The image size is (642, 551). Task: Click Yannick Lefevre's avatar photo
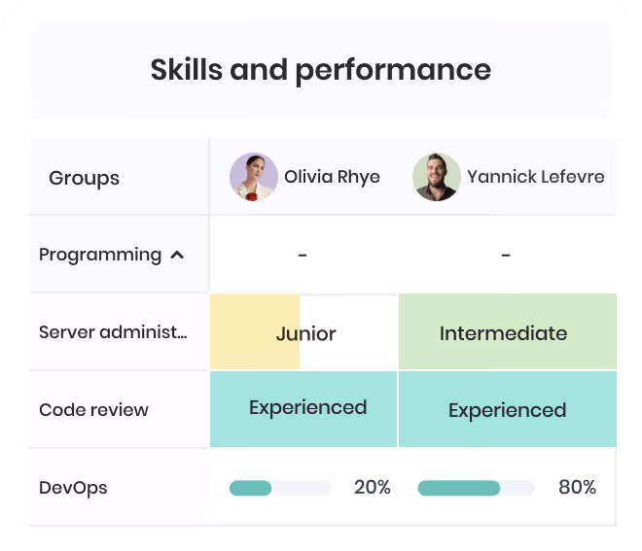436,177
